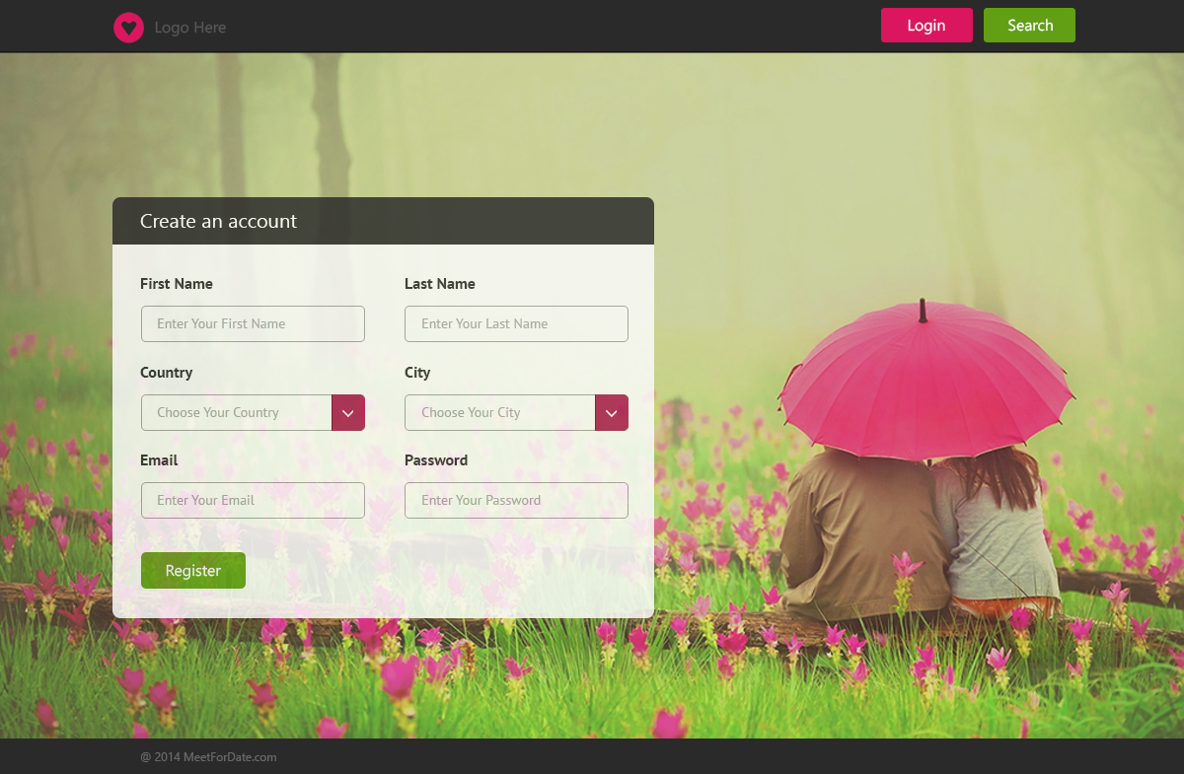Open the Choose Your Country combo box
This screenshot has width=1184, height=774.
tap(253, 412)
